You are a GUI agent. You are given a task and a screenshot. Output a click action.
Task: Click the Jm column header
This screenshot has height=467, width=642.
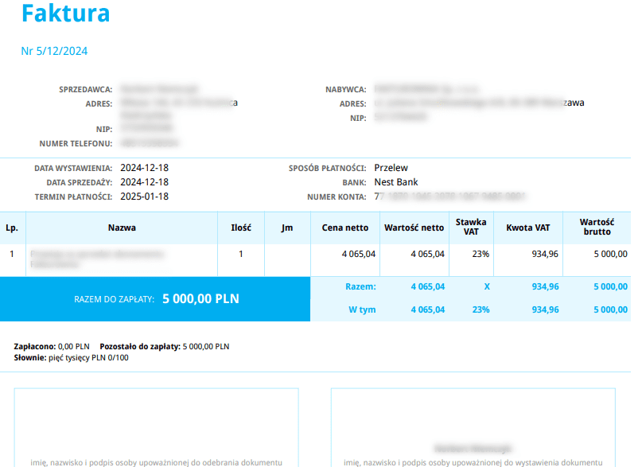(x=287, y=228)
